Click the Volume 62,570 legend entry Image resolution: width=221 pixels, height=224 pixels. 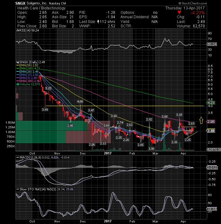click(x=28, y=84)
